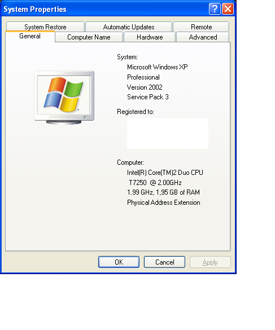275x330 pixels.
Task: Close the System Properties dialog
Action: [x=228, y=9]
